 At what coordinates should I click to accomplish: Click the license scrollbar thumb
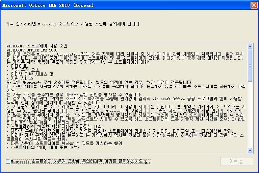[250, 65]
